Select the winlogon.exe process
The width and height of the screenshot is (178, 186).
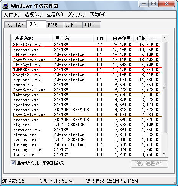(86, 149)
